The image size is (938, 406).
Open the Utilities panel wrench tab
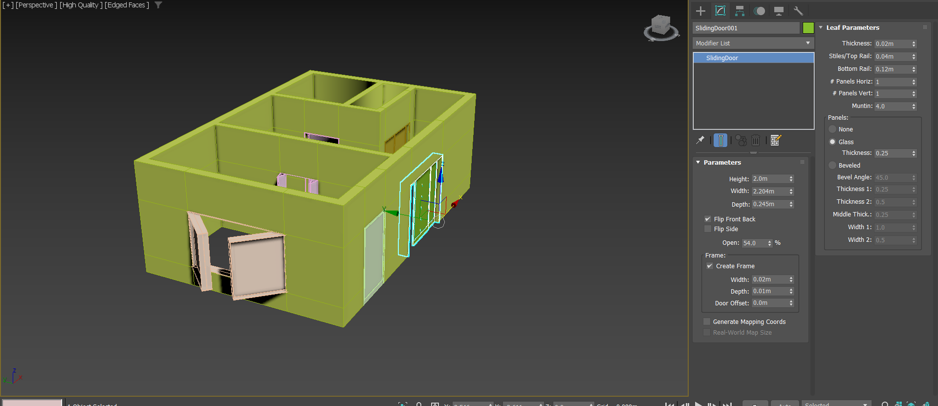tap(798, 11)
